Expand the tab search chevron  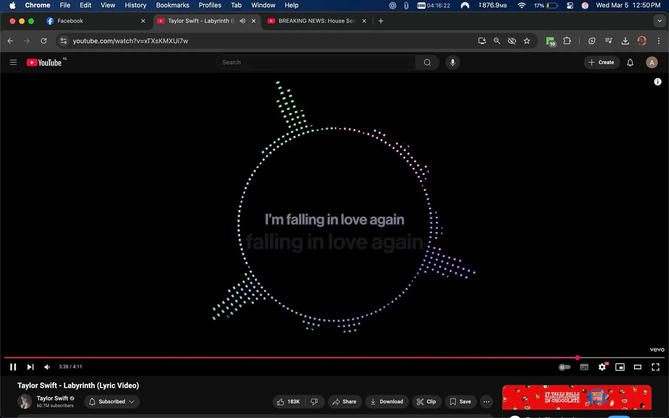[659, 20]
